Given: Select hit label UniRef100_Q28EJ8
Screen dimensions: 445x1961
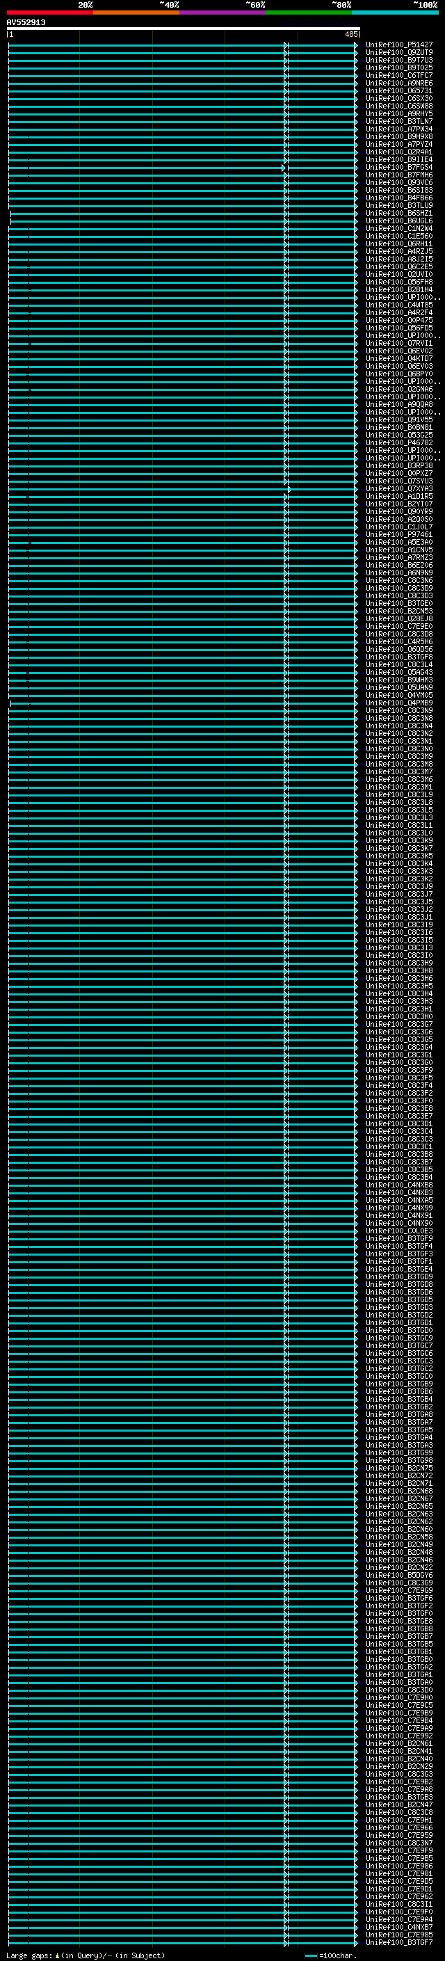Looking at the screenshot, I should pyautogui.click(x=398, y=619).
